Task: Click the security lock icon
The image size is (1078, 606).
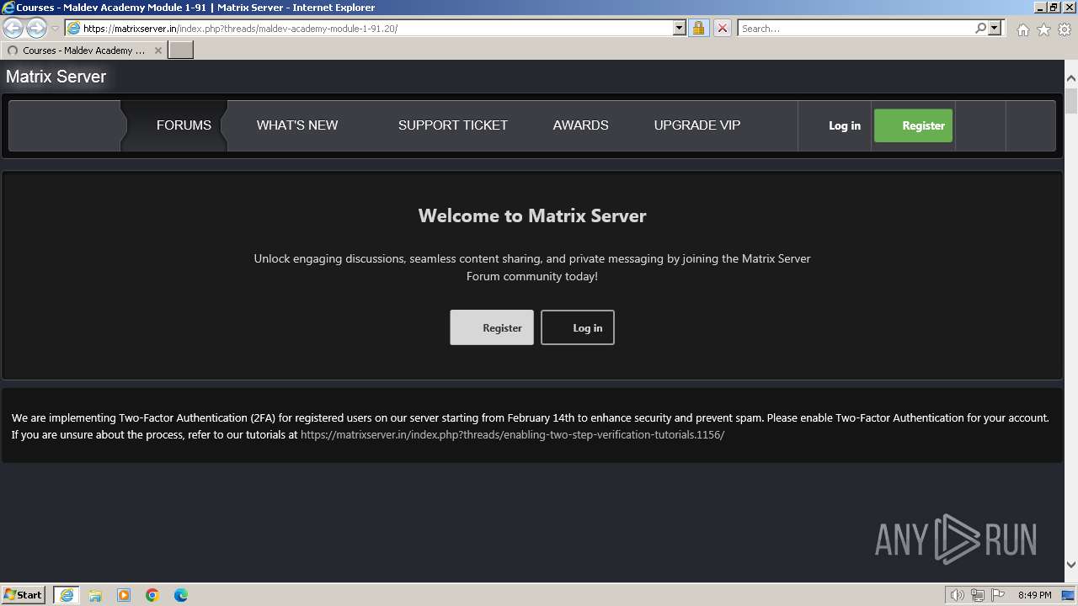Action: 698,28
